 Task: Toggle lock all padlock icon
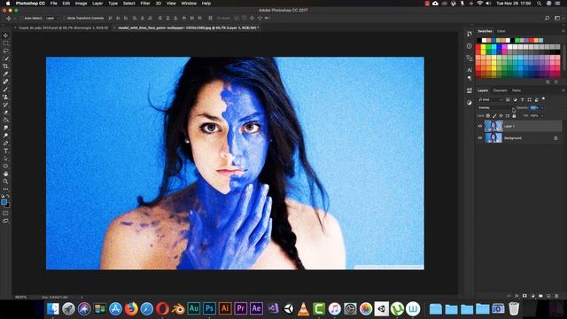tap(514, 116)
